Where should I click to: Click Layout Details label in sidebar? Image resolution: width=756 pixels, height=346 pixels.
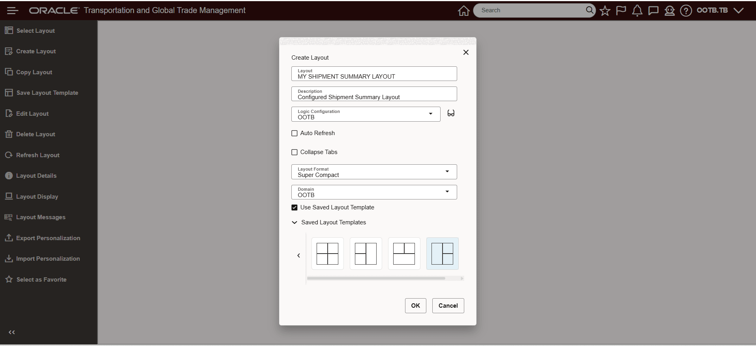(36, 176)
